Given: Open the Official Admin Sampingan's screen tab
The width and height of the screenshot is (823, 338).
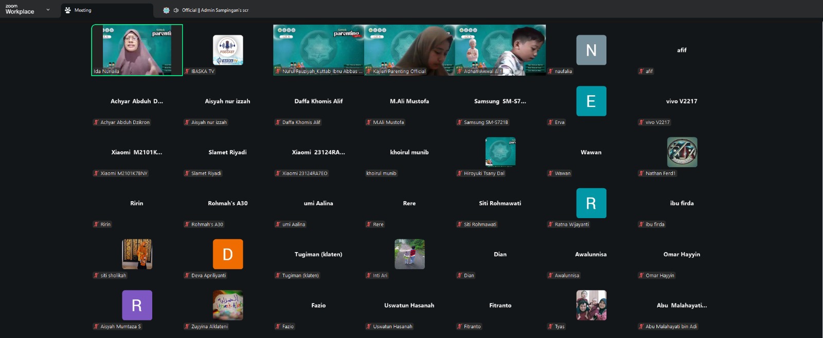Looking at the screenshot, I should (x=214, y=10).
